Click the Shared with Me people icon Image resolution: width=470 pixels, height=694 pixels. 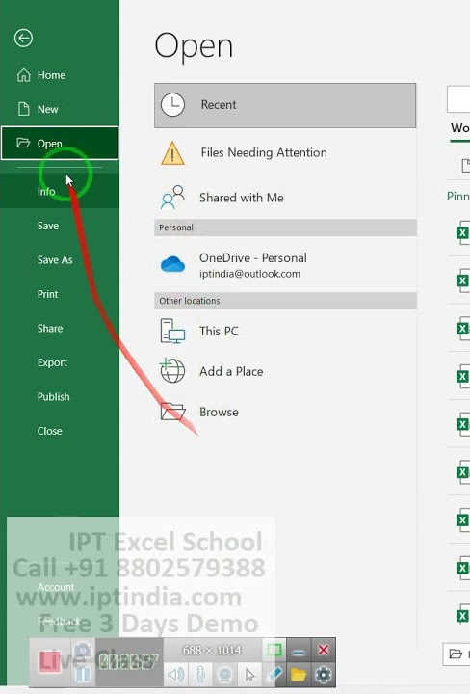[x=172, y=198]
